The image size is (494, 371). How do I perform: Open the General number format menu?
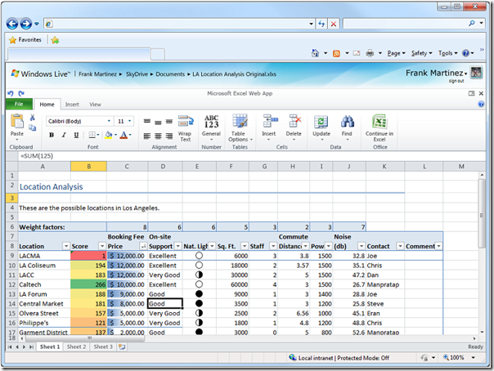tap(211, 127)
